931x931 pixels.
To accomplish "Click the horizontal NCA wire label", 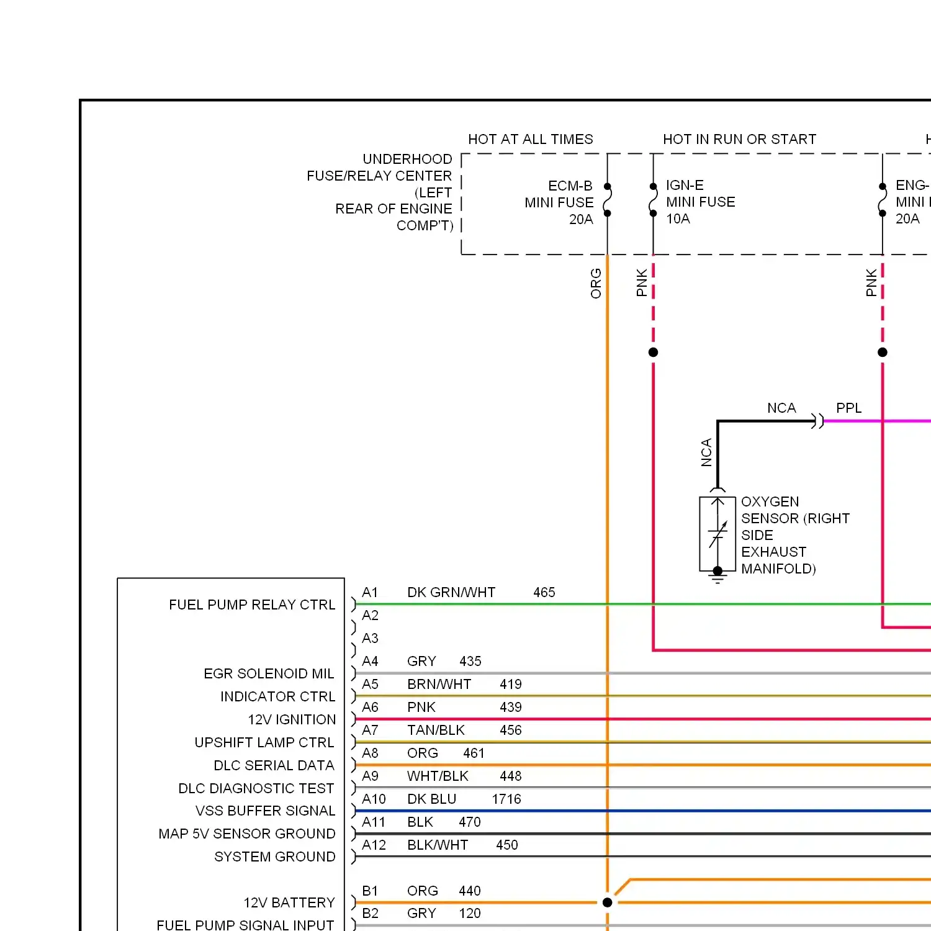I will (x=781, y=408).
